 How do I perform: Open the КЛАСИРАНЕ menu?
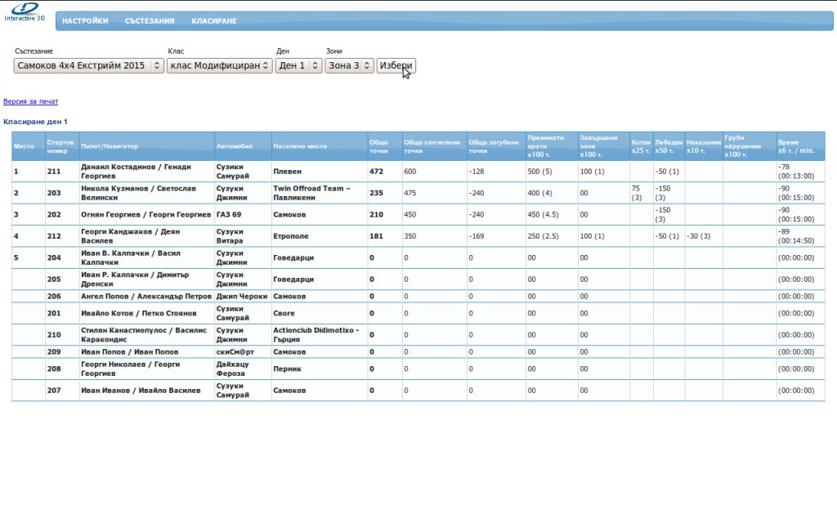point(214,21)
